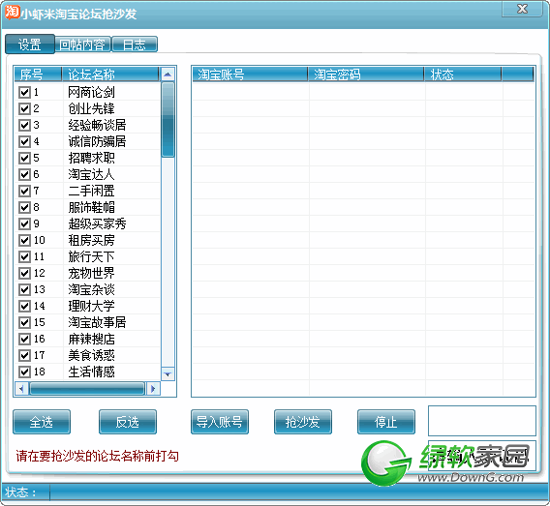Click the Taobao app icon in title bar
Image resolution: width=550 pixels, height=506 pixels.
(x=12, y=12)
